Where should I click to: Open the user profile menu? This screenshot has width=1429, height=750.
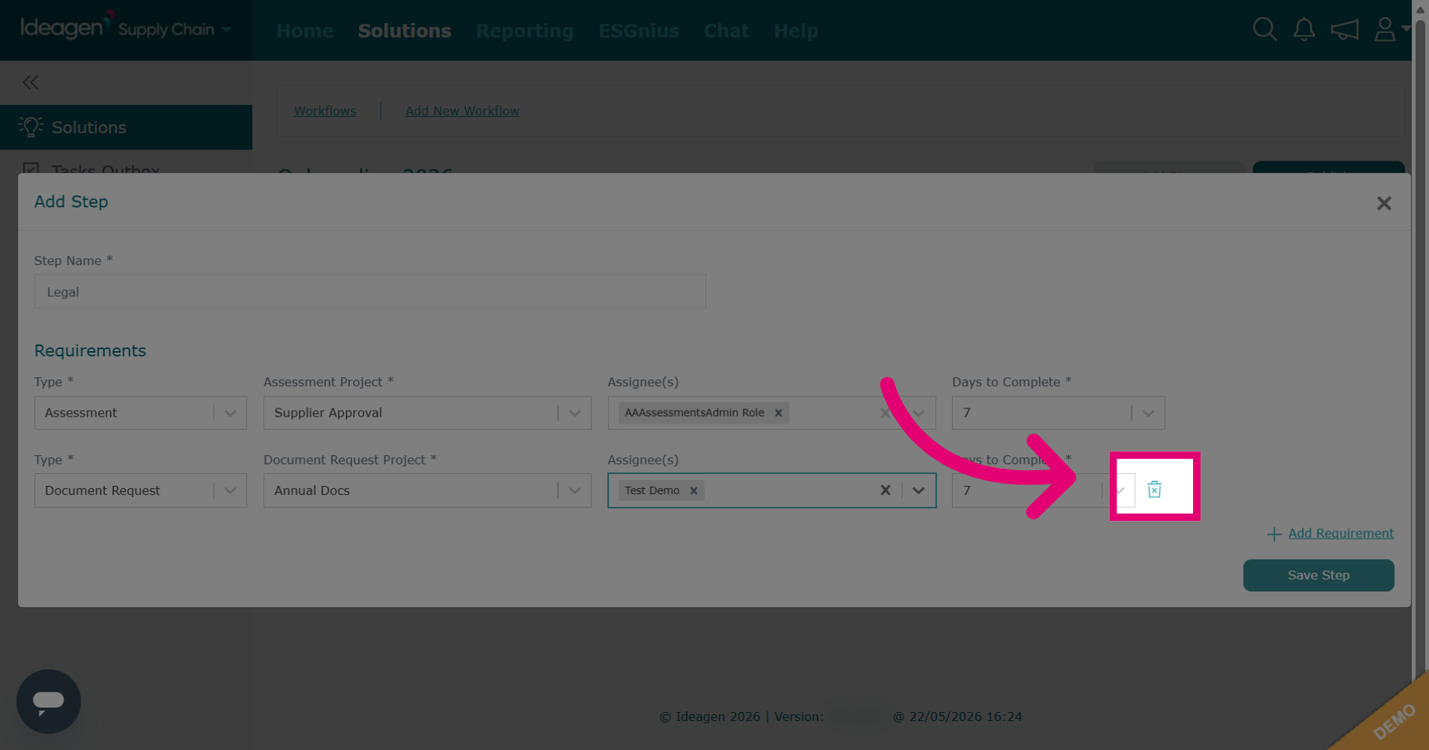(1390, 30)
